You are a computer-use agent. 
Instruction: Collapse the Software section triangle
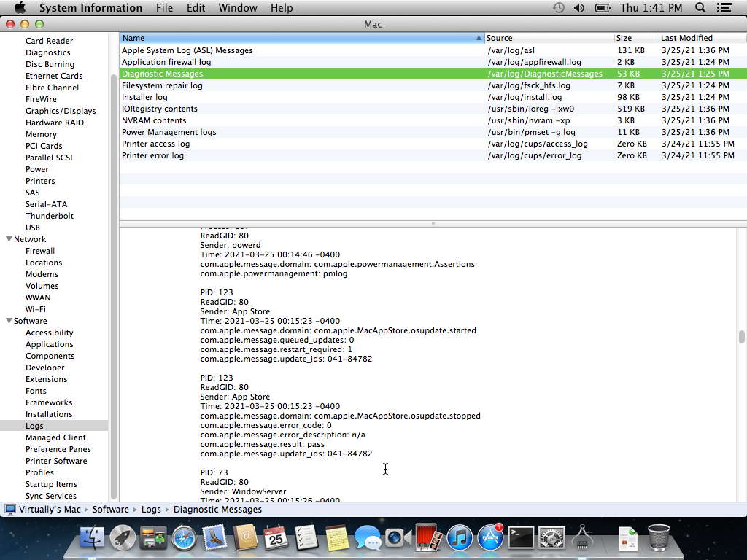point(9,321)
